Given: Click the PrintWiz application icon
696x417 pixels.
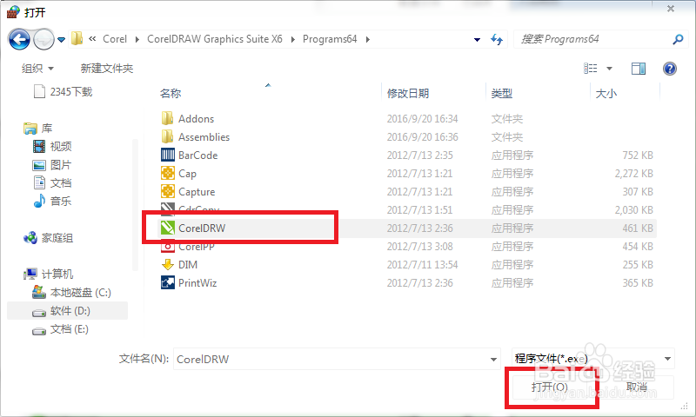Looking at the screenshot, I should [x=167, y=282].
